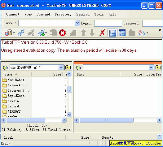
Task: Open the Connect menu
Action: coord(13,14)
